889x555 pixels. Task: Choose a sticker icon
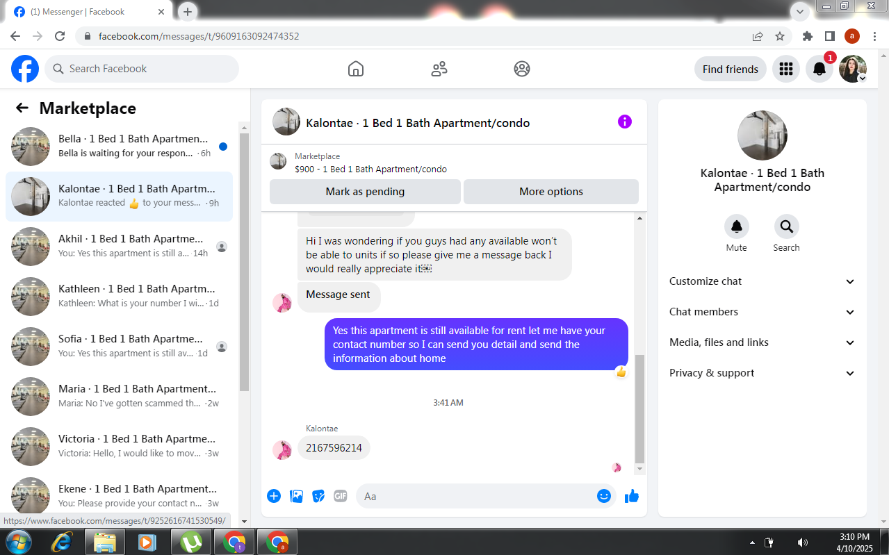[x=318, y=496]
